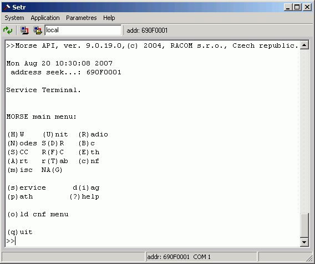Click the 'local' address input field
The height and width of the screenshot is (264, 315).
pos(83,30)
